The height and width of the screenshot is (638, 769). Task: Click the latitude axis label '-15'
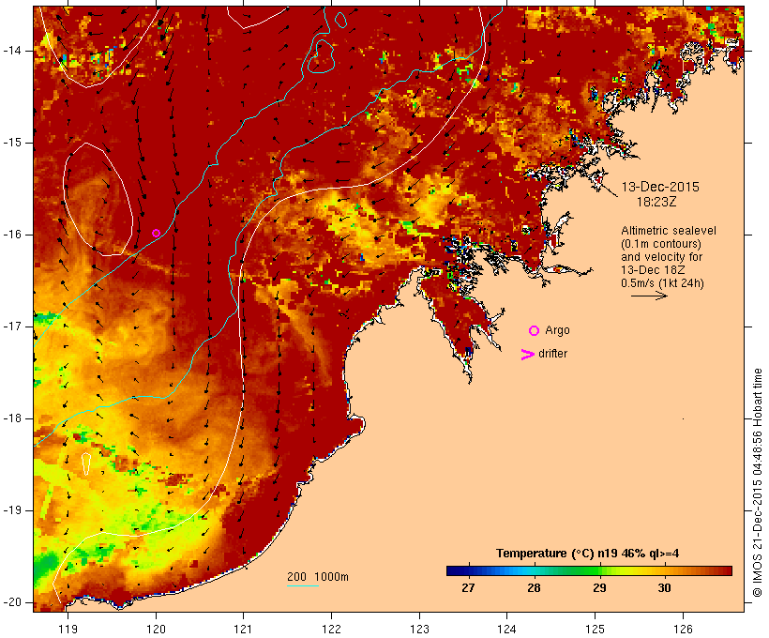click(x=12, y=143)
